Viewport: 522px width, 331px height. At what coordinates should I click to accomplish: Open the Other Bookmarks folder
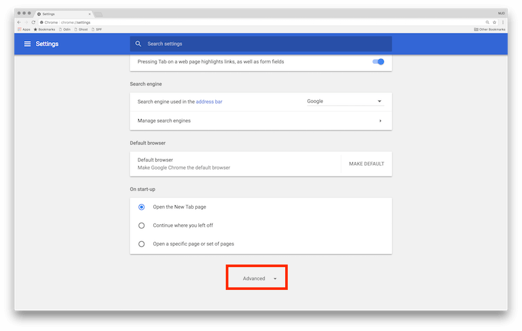click(490, 29)
